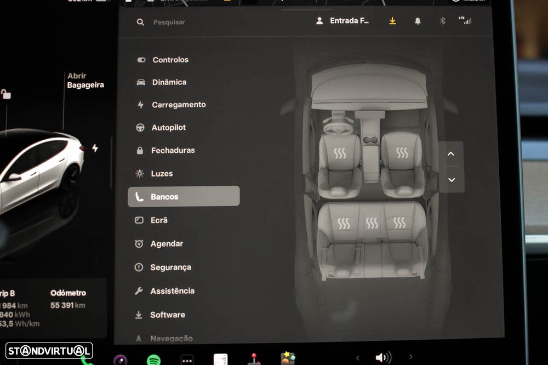Tap the speaker volume icon
Image resolution: width=548 pixels, height=365 pixels.
(x=384, y=358)
